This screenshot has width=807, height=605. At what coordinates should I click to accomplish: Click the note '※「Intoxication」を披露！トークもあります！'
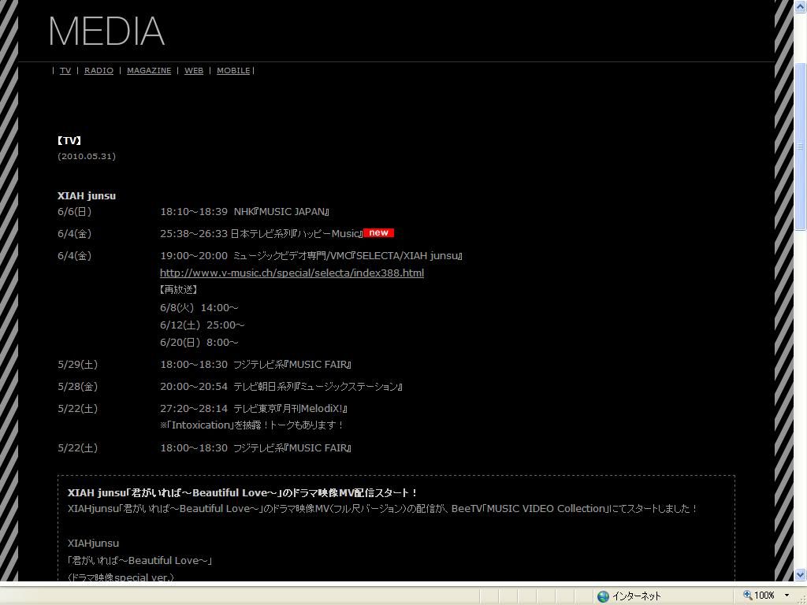tap(251, 425)
